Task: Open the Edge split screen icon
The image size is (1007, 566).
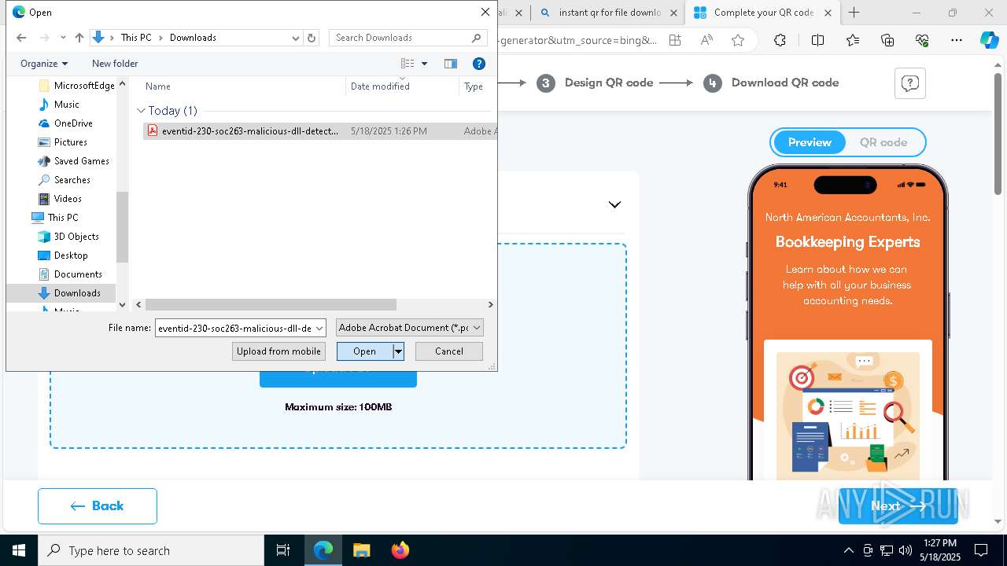Action: [x=817, y=40]
